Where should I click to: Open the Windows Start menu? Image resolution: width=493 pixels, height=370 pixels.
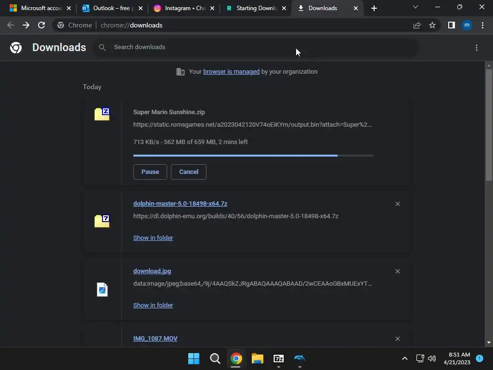tap(194, 358)
